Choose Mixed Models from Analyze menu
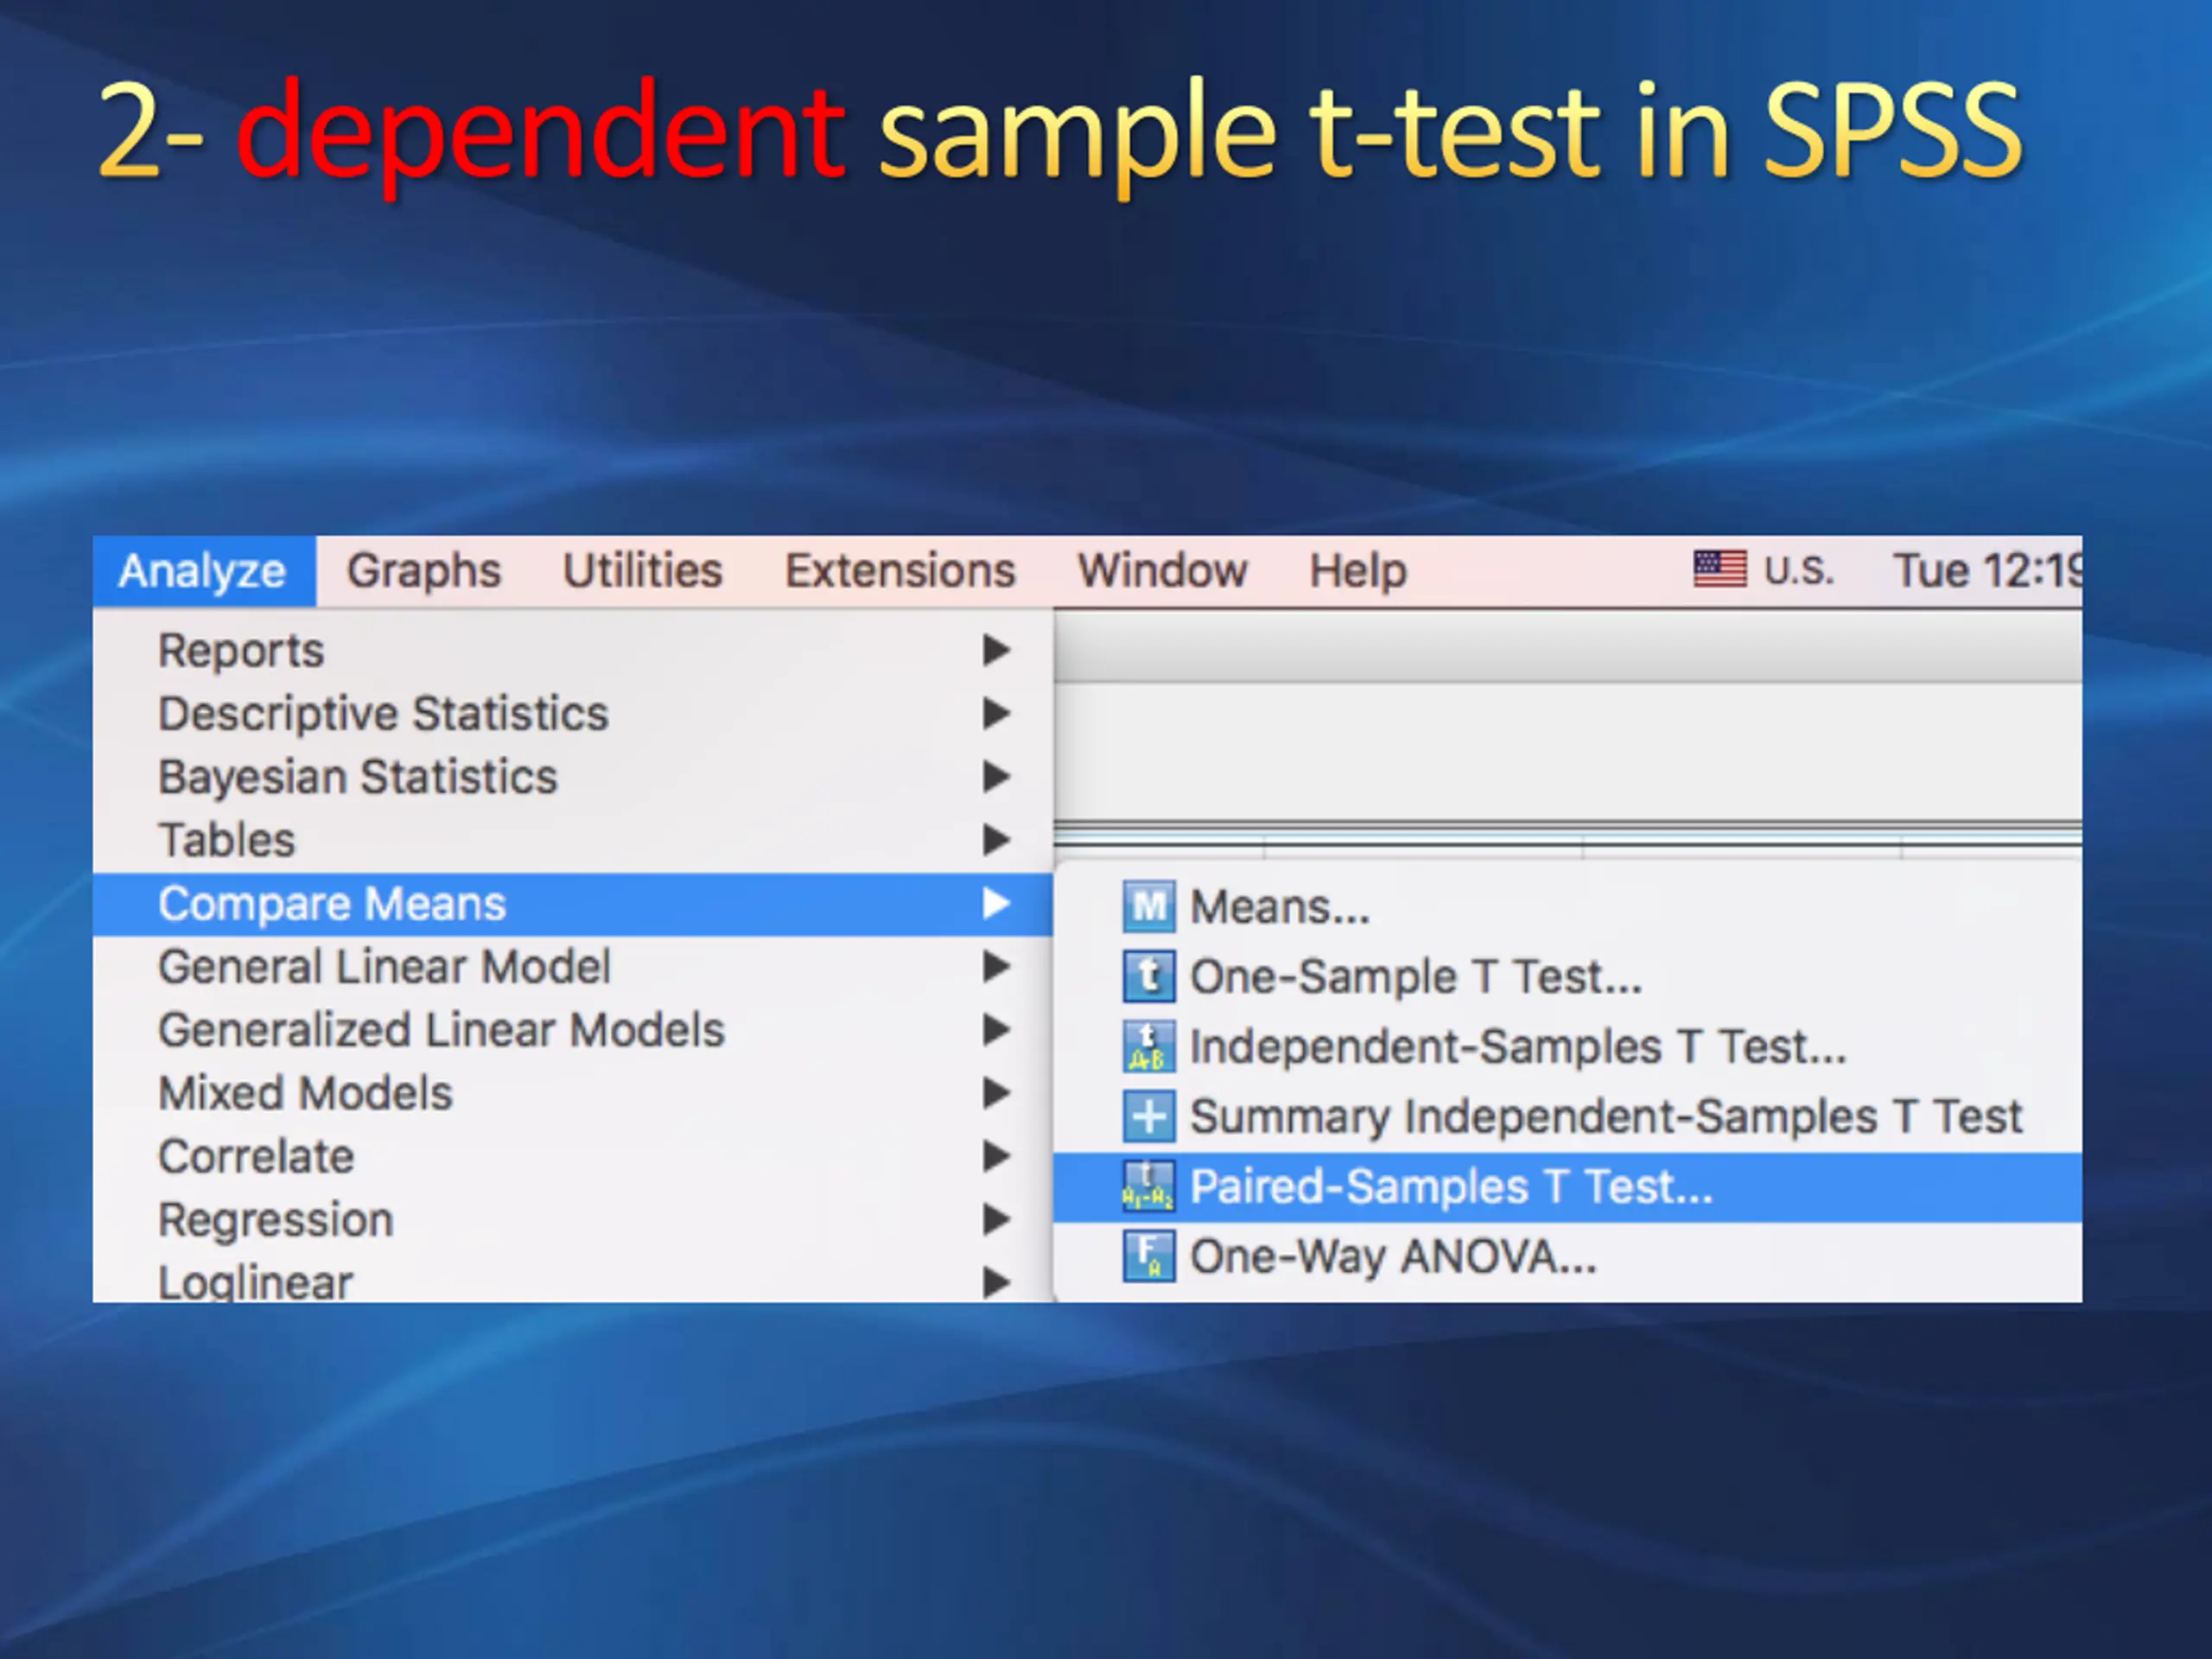The image size is (2212, 1659). tap(305, 1093)
